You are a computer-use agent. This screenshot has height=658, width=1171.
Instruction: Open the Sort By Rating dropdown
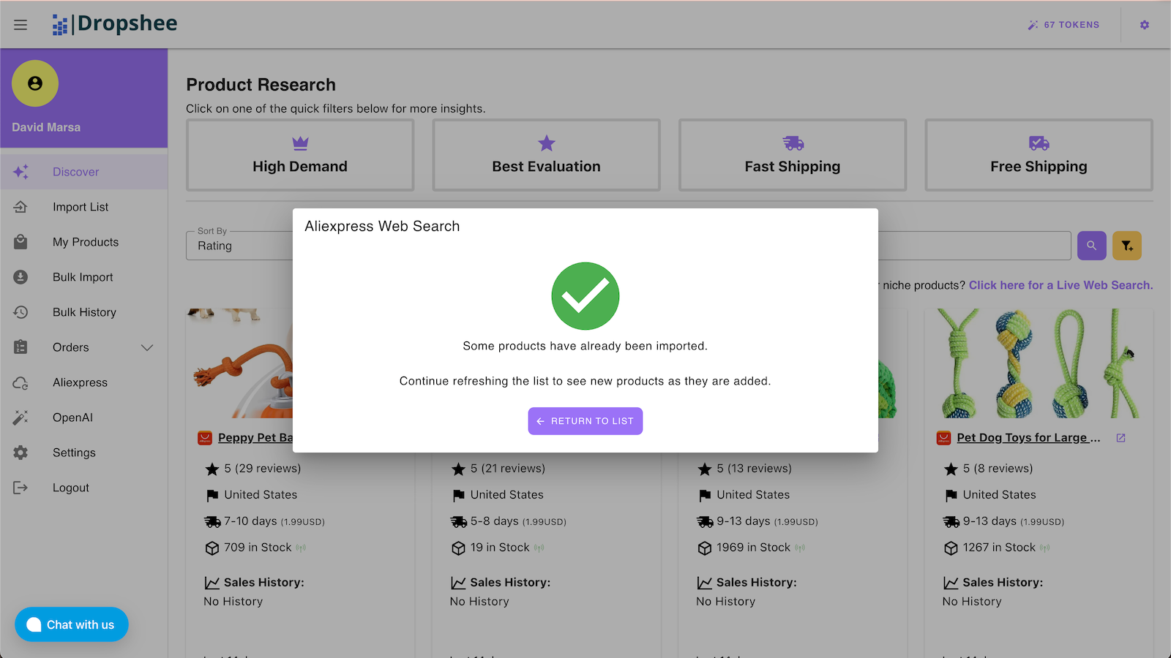point(240,246)
